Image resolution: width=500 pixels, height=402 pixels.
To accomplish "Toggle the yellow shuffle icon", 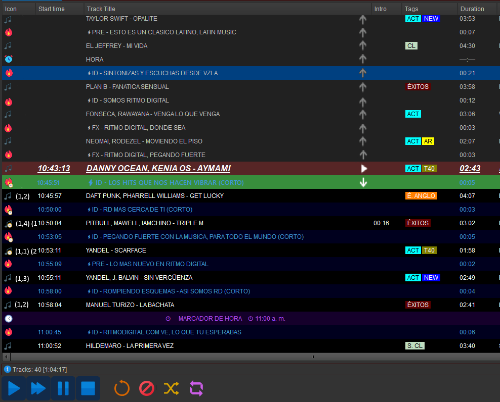I will [171, 388].
